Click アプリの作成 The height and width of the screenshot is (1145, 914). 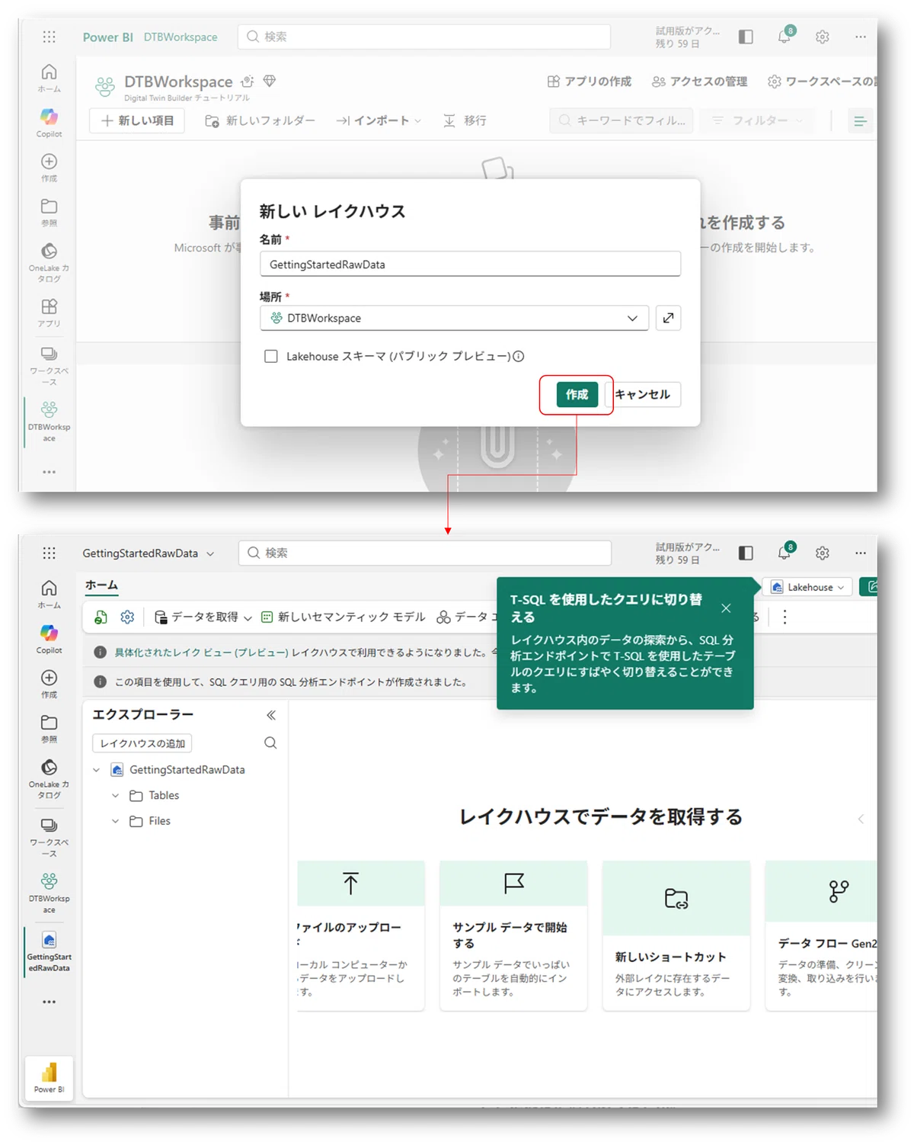590,82
